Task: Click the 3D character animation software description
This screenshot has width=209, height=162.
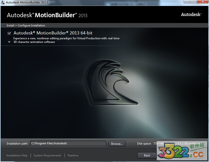Action: [34, 42]
